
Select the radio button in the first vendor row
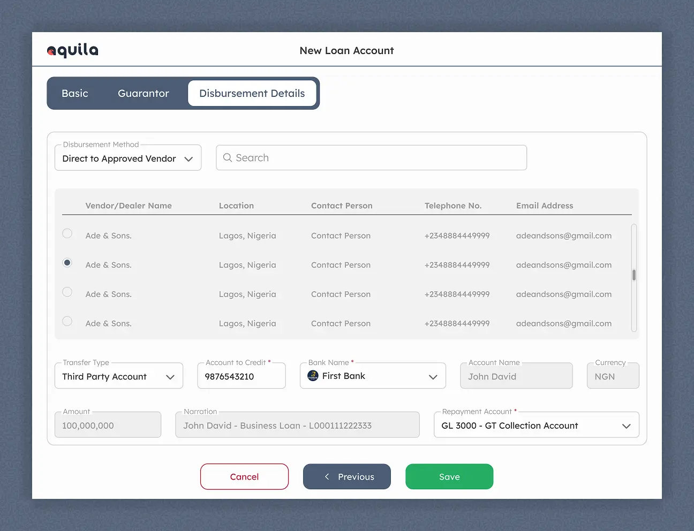coord(67,233)
